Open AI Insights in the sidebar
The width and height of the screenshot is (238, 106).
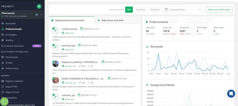[x=11, y=35]
